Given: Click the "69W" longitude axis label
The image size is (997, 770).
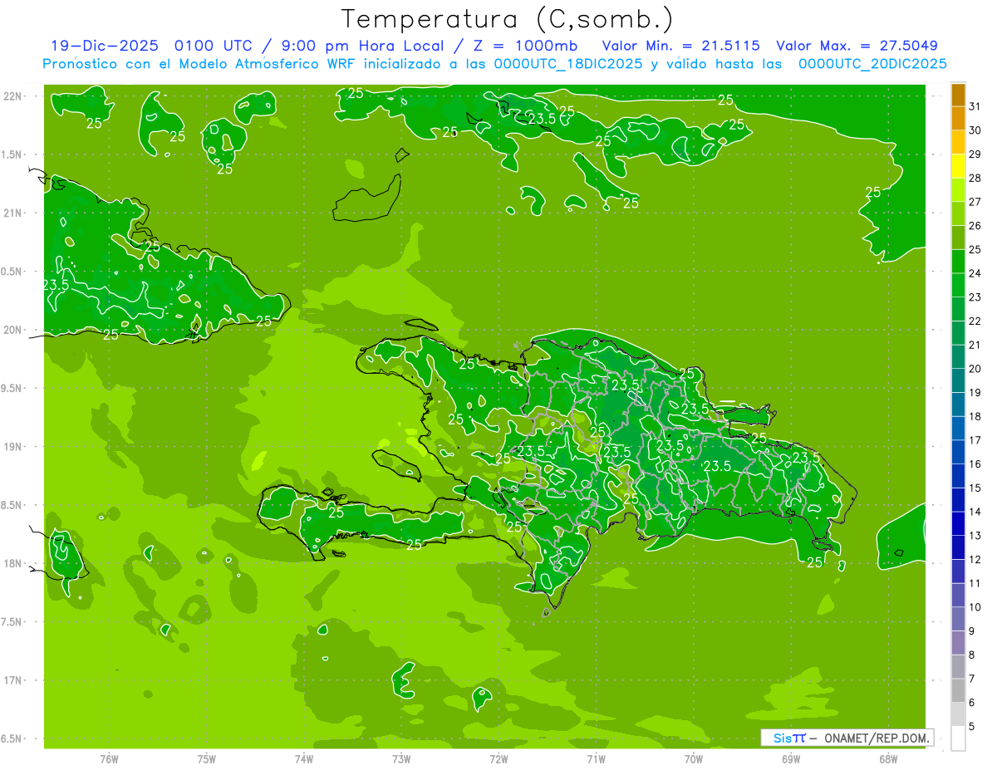Looking at the screenshot, I should point(791,759).
